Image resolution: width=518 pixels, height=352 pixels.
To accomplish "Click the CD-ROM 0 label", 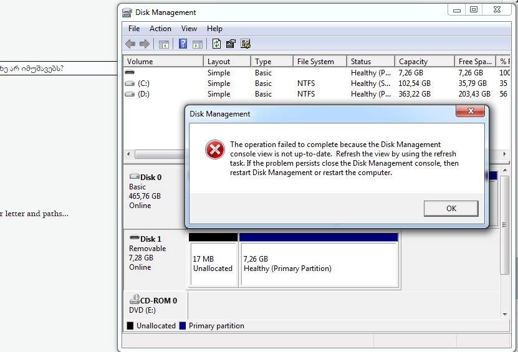I will coord(158,301).
